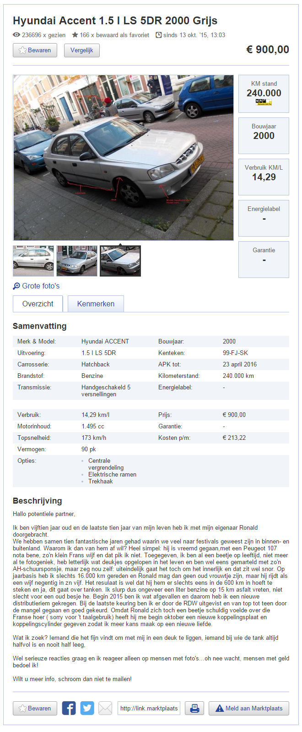Click the Meld aan Marktplaats button
The image size is (302, 732).
point(248,708)
